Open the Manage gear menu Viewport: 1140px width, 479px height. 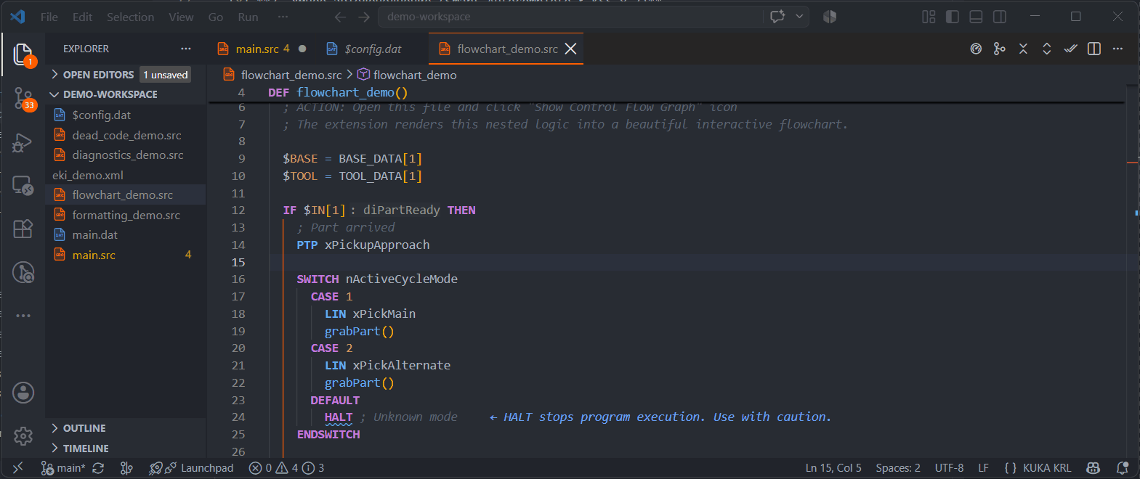pyautogui.click(x=23, y=435)
